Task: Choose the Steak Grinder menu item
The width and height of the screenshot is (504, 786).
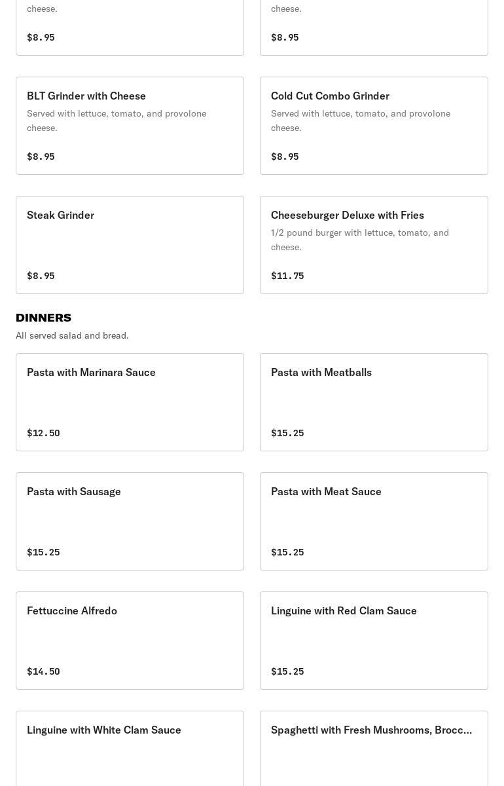Action: tap(130, 245)
